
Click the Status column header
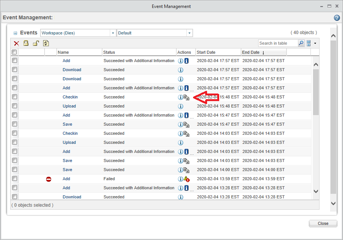click(109, 52)
